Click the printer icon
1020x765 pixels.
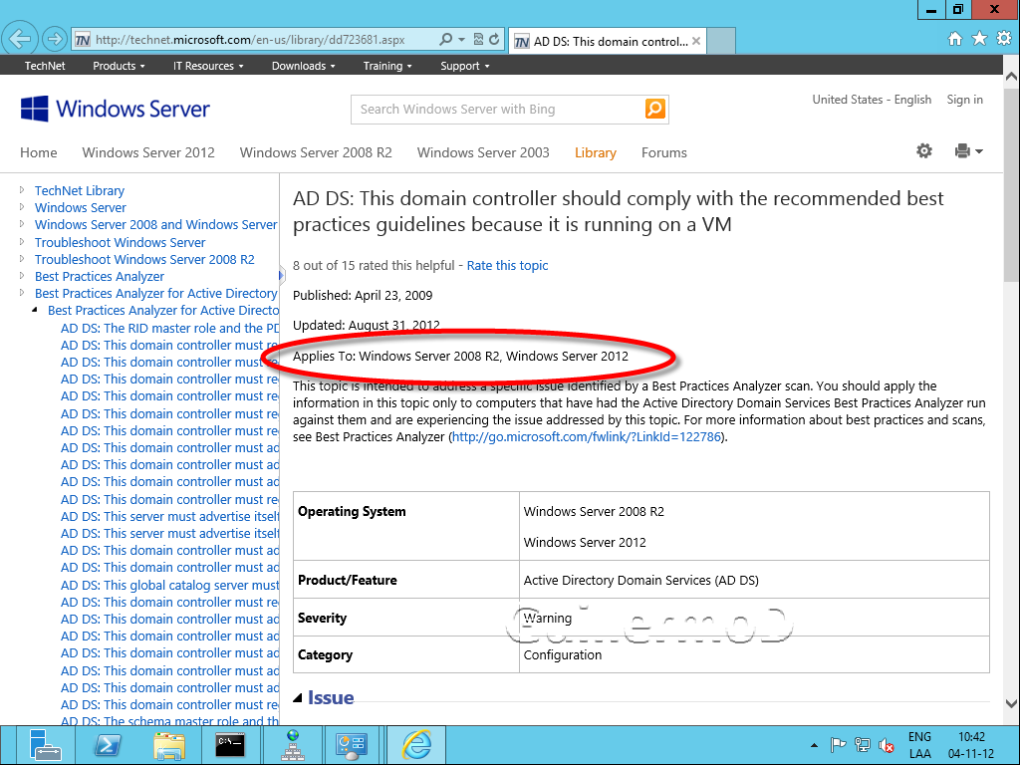[962, 151]
